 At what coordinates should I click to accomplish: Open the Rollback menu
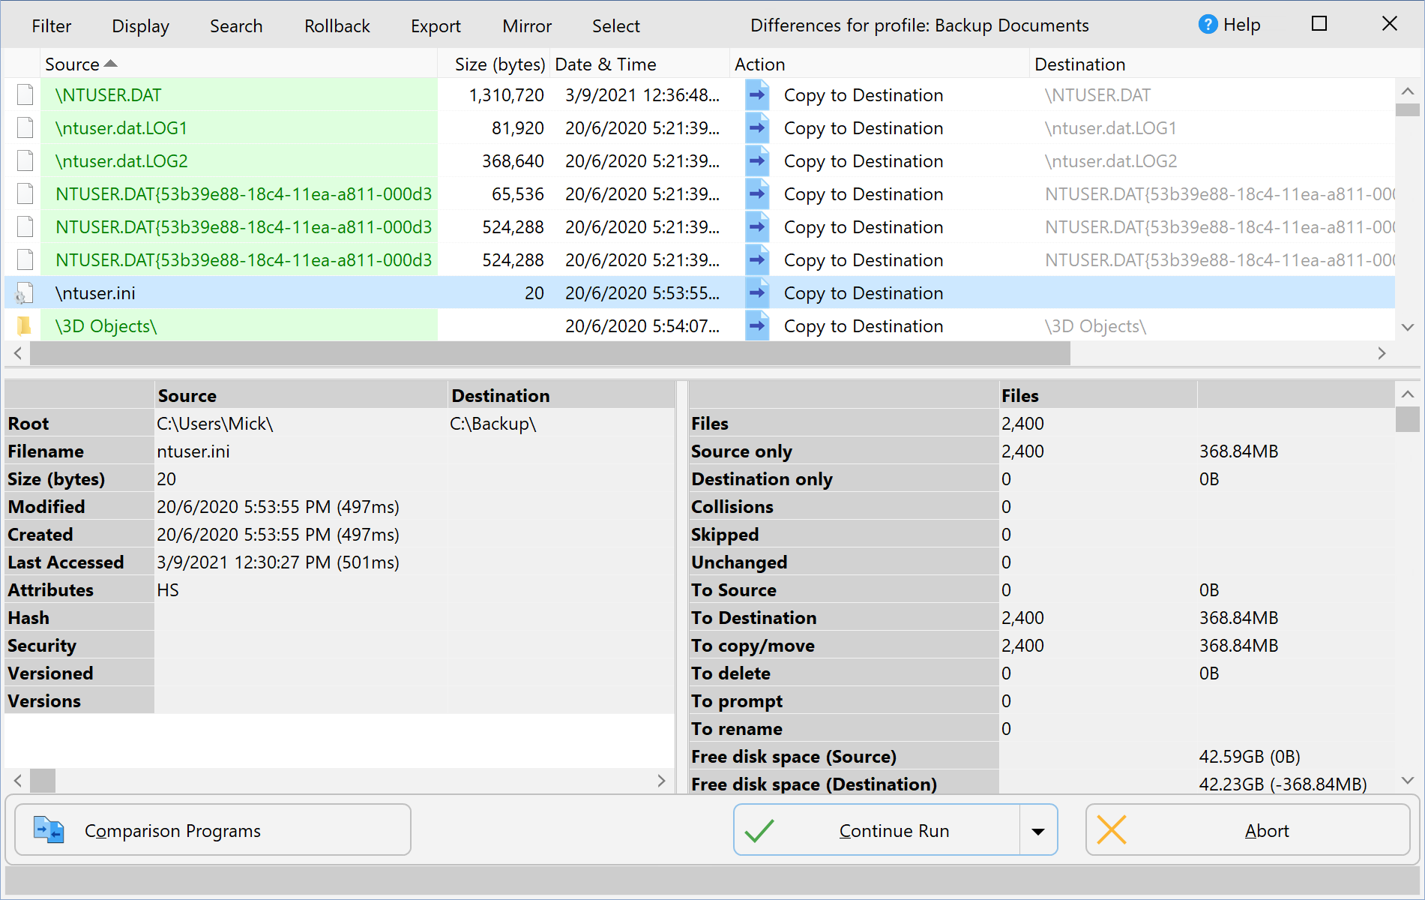(x=337, y=25)
